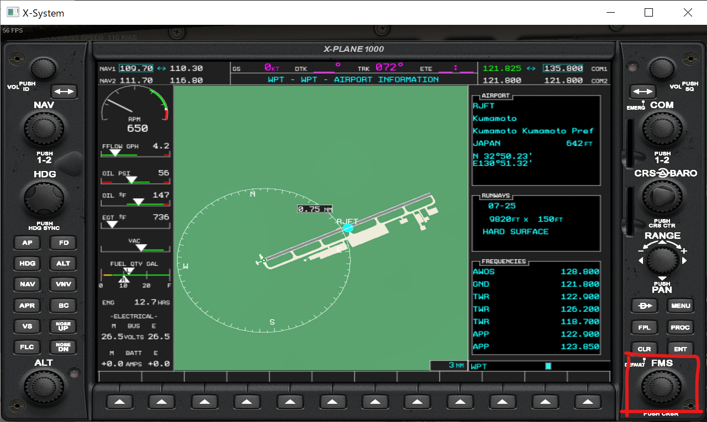Enable HDG mode button beside the ALT button

pos(27,264)
